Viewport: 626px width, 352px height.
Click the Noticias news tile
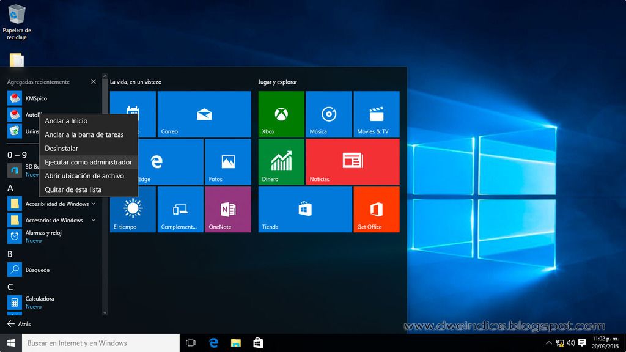(353, 161)
